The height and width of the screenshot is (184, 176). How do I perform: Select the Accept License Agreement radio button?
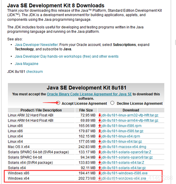click(59, 103)
